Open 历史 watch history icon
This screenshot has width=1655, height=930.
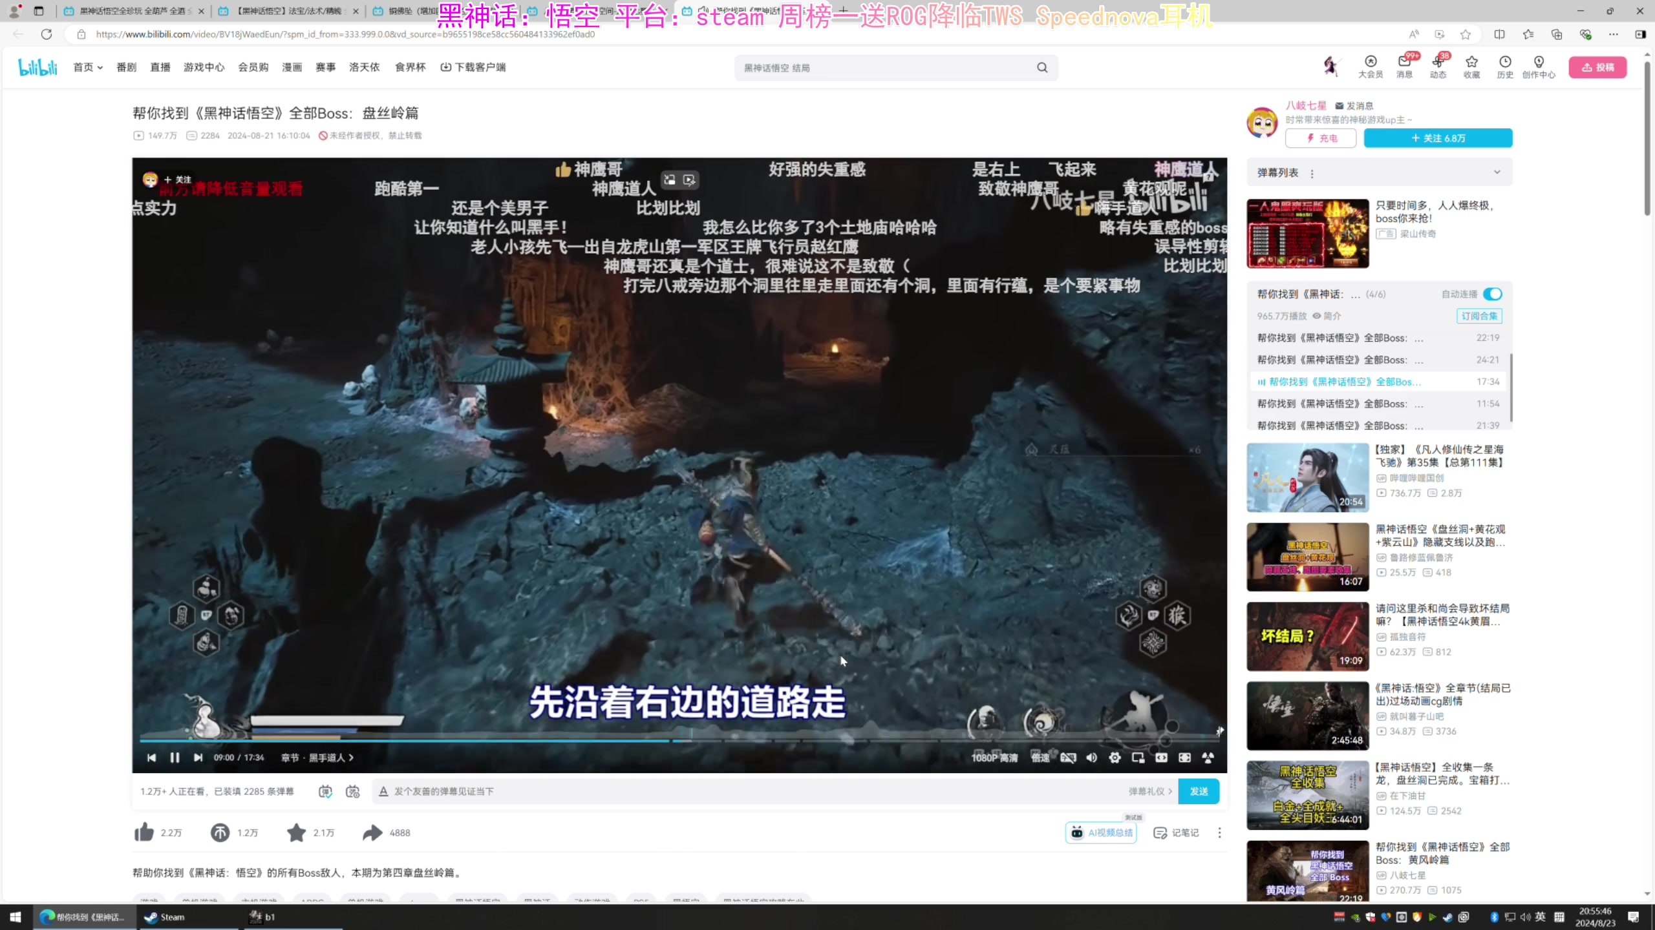point(1505,67)
